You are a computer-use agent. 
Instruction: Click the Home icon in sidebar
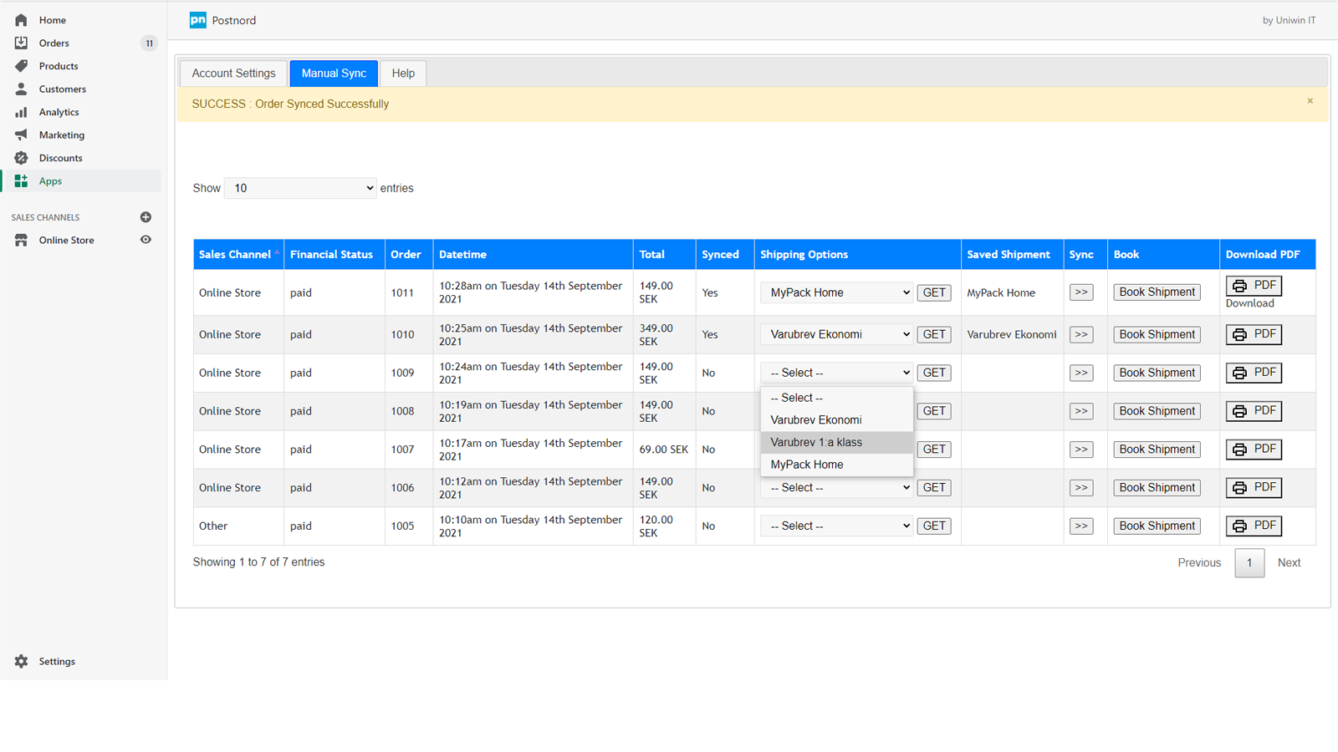(x=21, y=20)
